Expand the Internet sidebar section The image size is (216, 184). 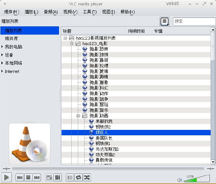pos(2,71)
